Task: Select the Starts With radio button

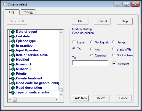Action: pos(114,49)
